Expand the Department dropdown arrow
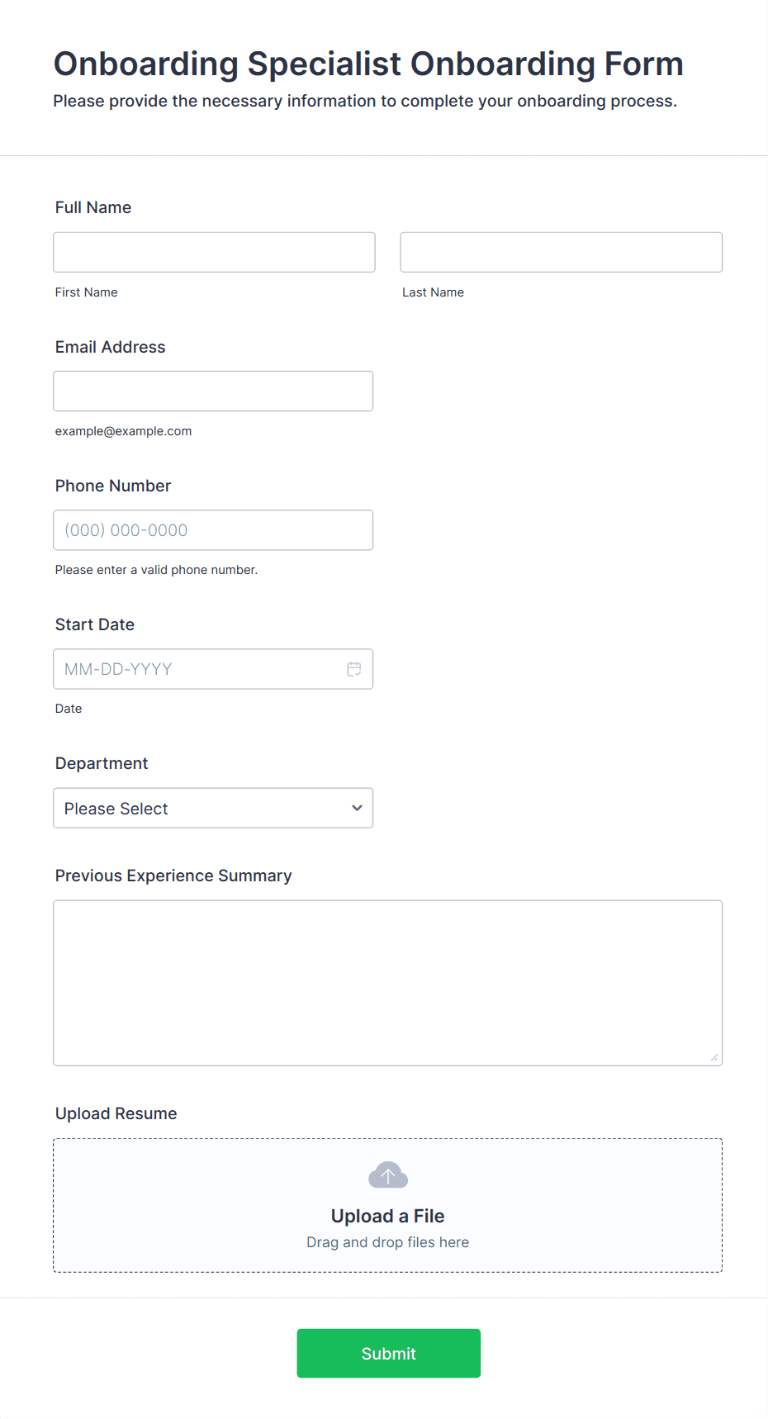Image resolution: width=768 pixels, height=1419 pixels. (357, 808)
